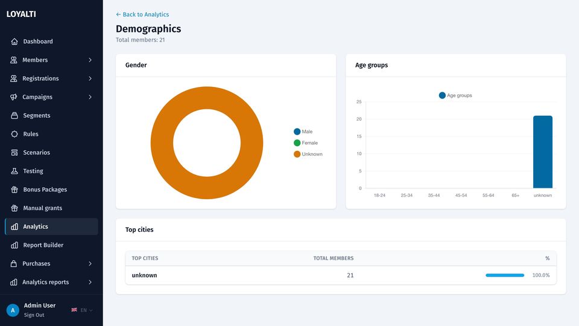579x326 pixels.
Task: Click the Top cities card heading
Action: click(139, 229)
